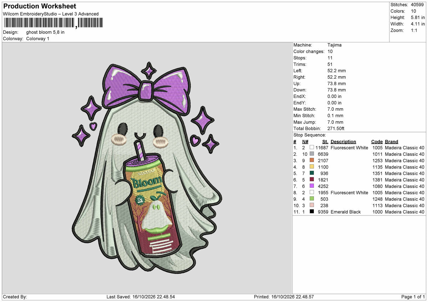Click the width value '4.11 in'
428x302 pixels.
tap(418, 24)
